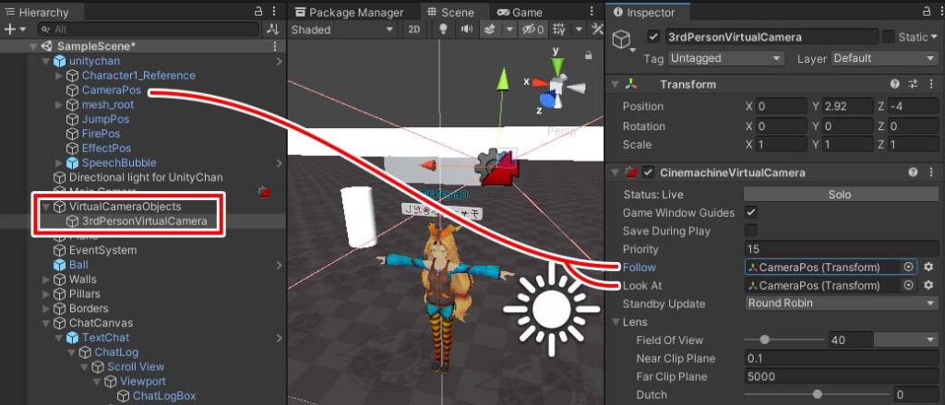Open the Shaded draw mode dropdown
The image size is (945, 405).
(x=342, y=29)
